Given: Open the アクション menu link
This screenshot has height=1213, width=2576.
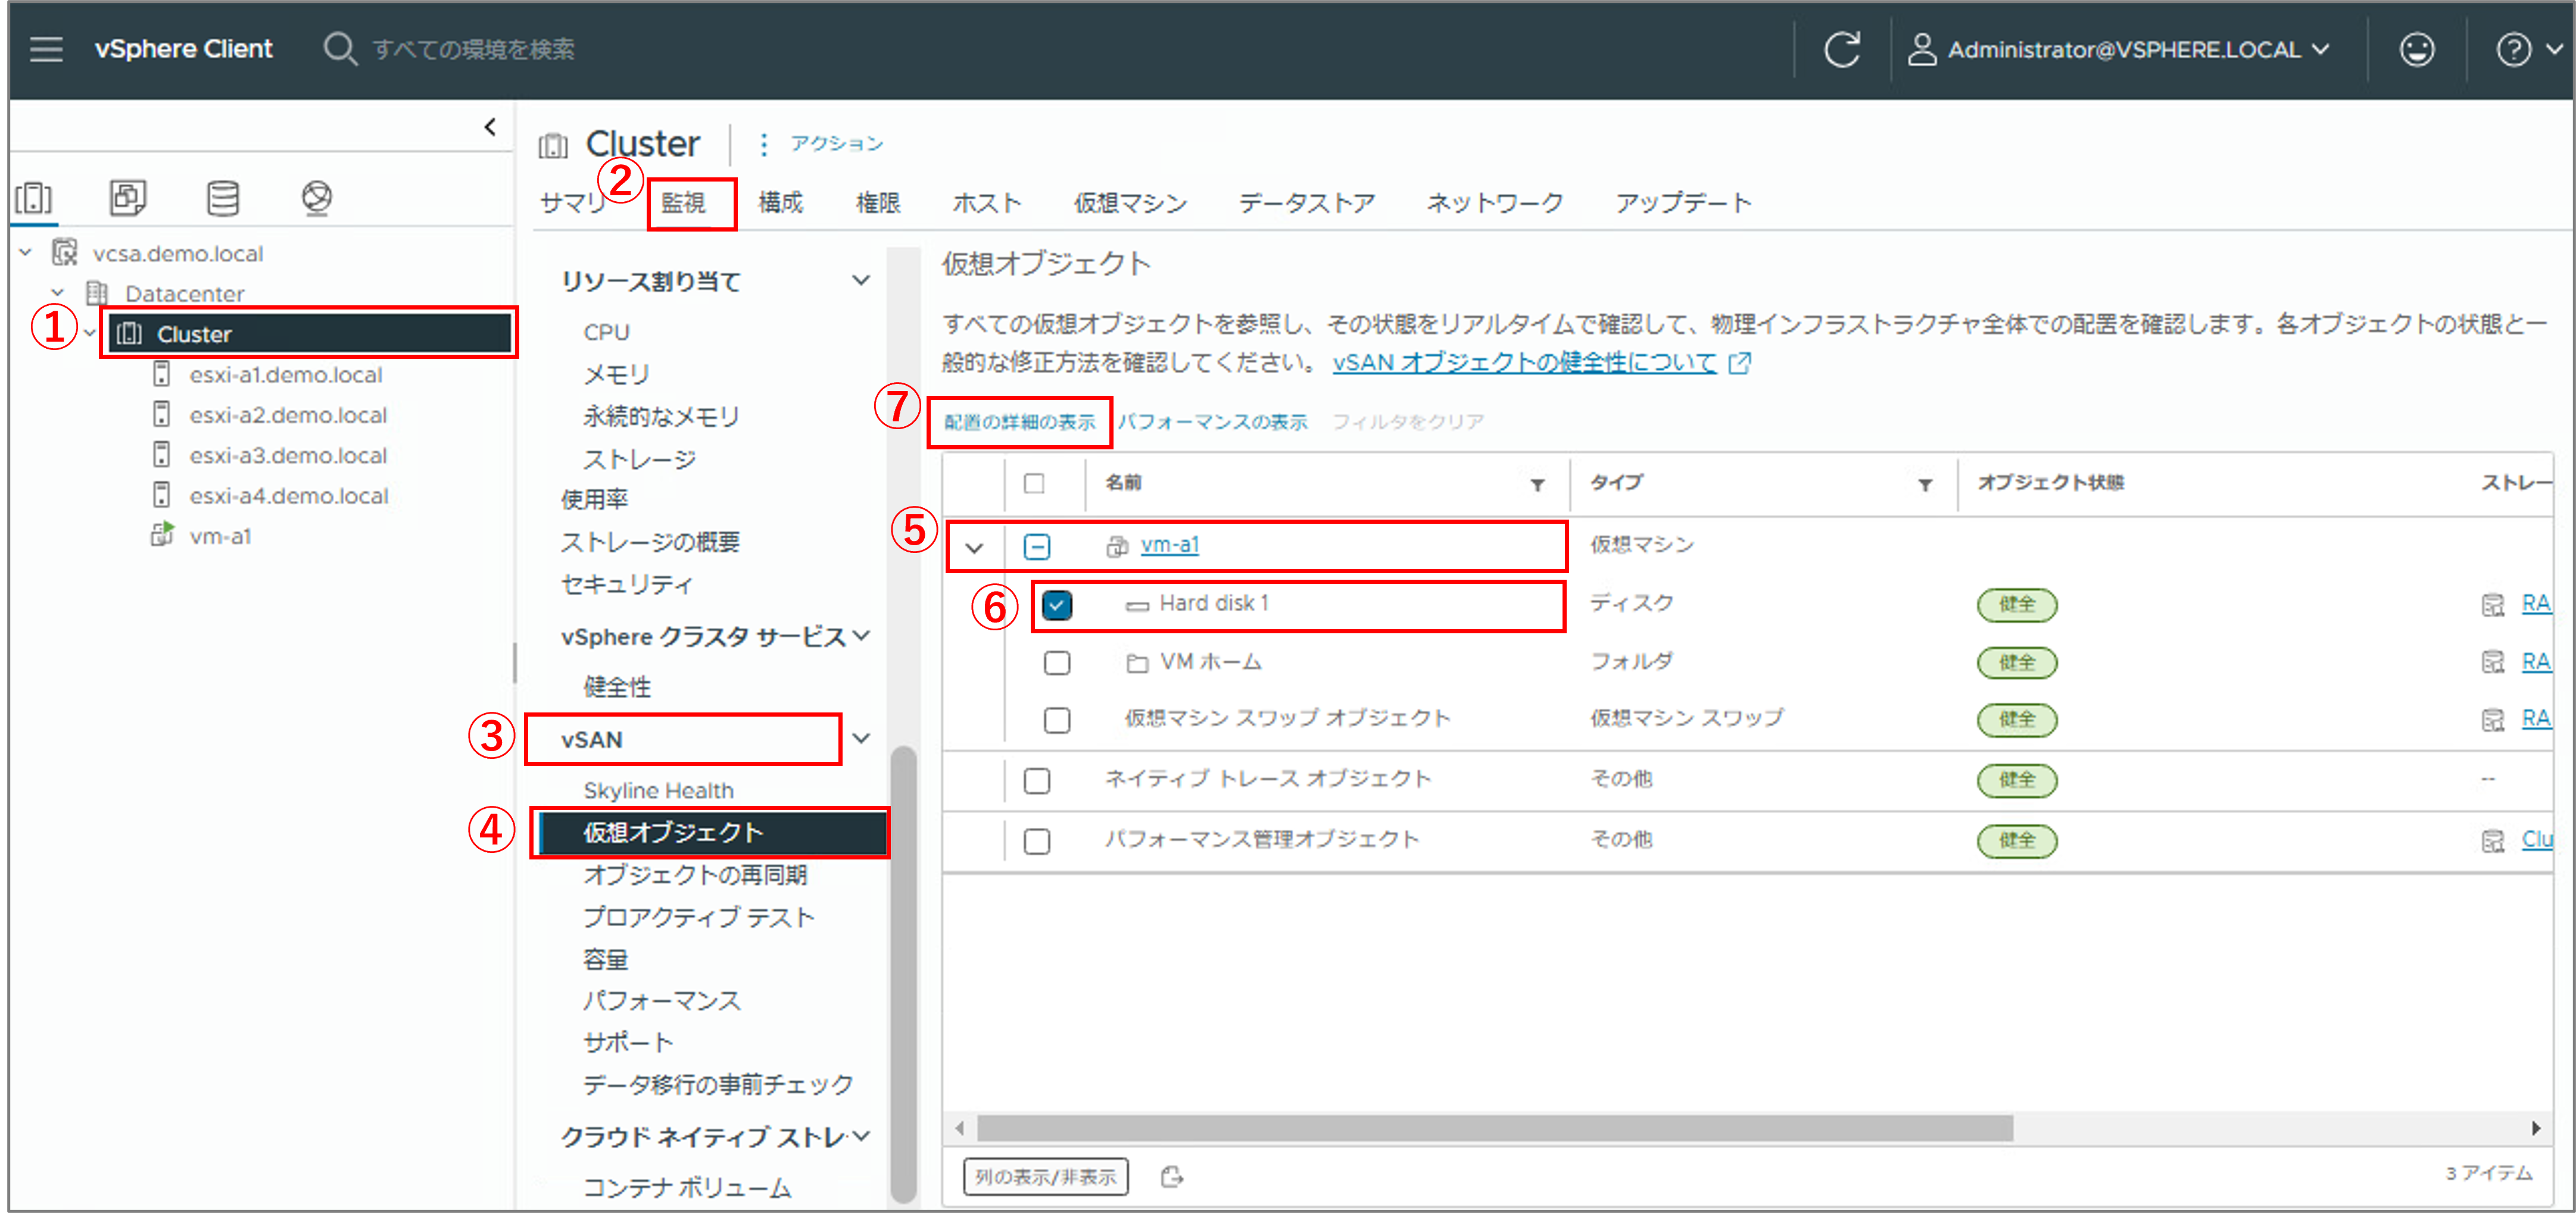Looking at the screenshot, I should pos(836,144).
